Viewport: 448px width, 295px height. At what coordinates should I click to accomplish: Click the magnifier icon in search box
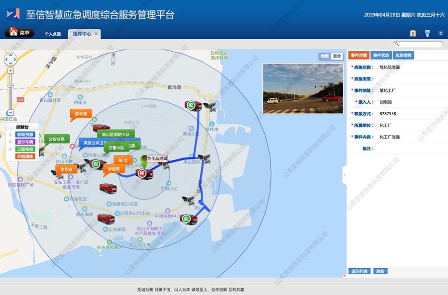coord(397,44)
